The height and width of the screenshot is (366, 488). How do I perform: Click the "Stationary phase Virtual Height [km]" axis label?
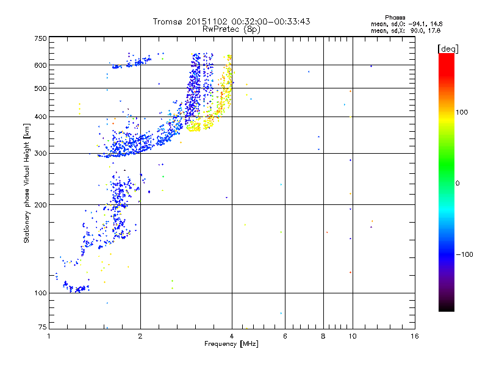coord(26,184)
